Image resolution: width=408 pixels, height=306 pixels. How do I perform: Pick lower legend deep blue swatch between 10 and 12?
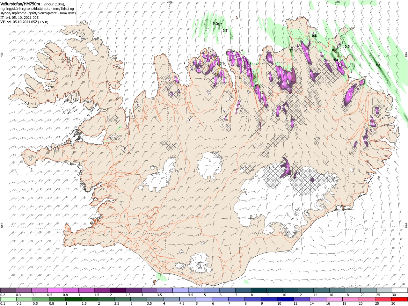285,299
